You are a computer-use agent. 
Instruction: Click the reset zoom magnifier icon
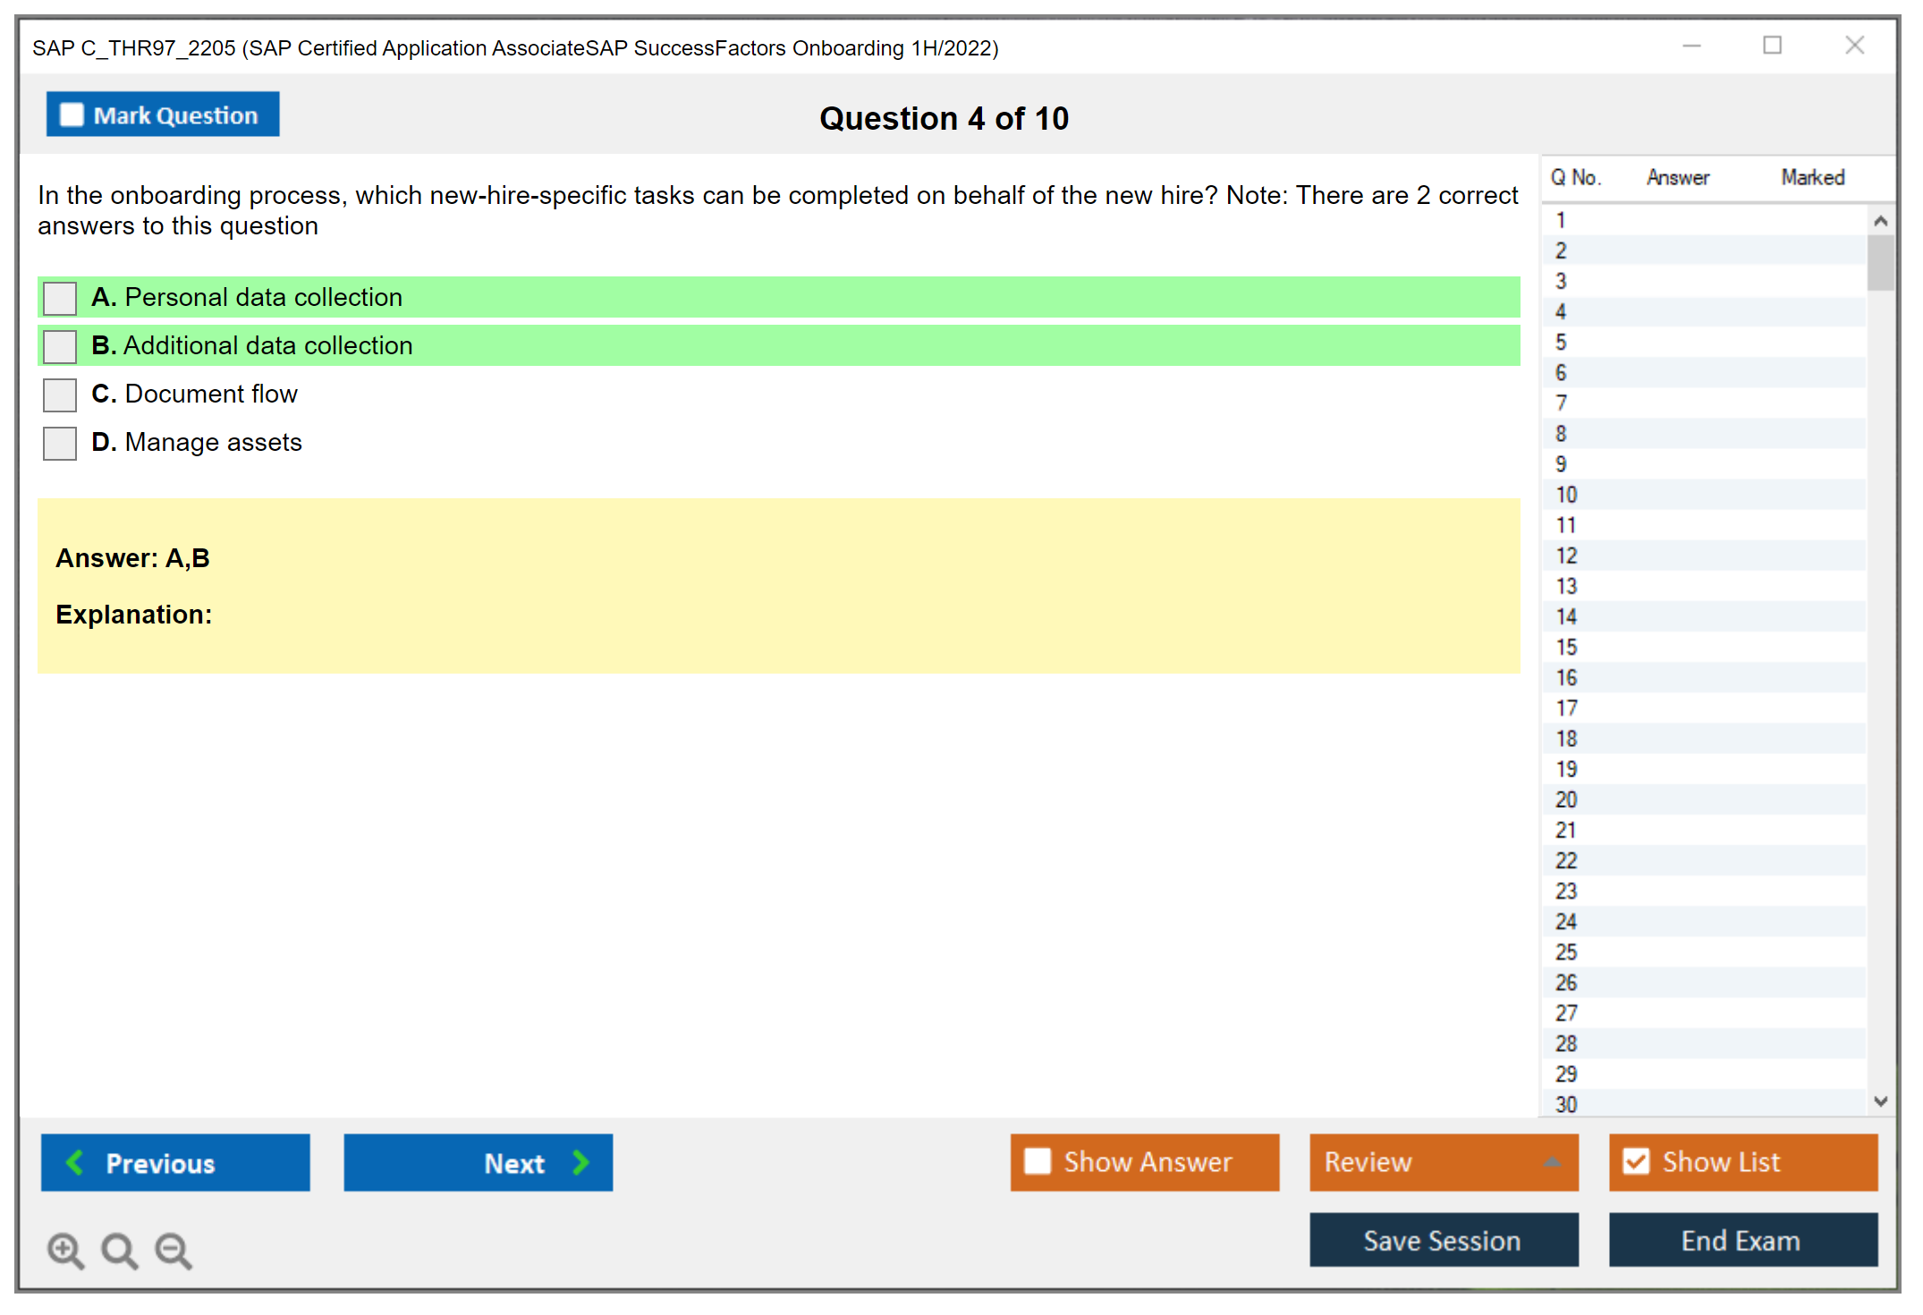point(119,1250)
